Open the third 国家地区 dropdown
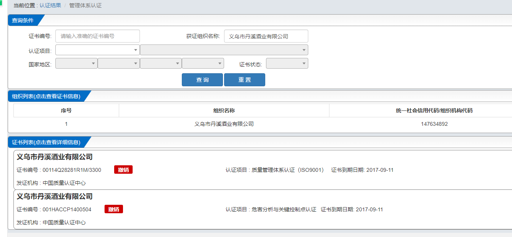Image resolution: width=512 pixels, height=237 pixels. (x=161, y=63)
